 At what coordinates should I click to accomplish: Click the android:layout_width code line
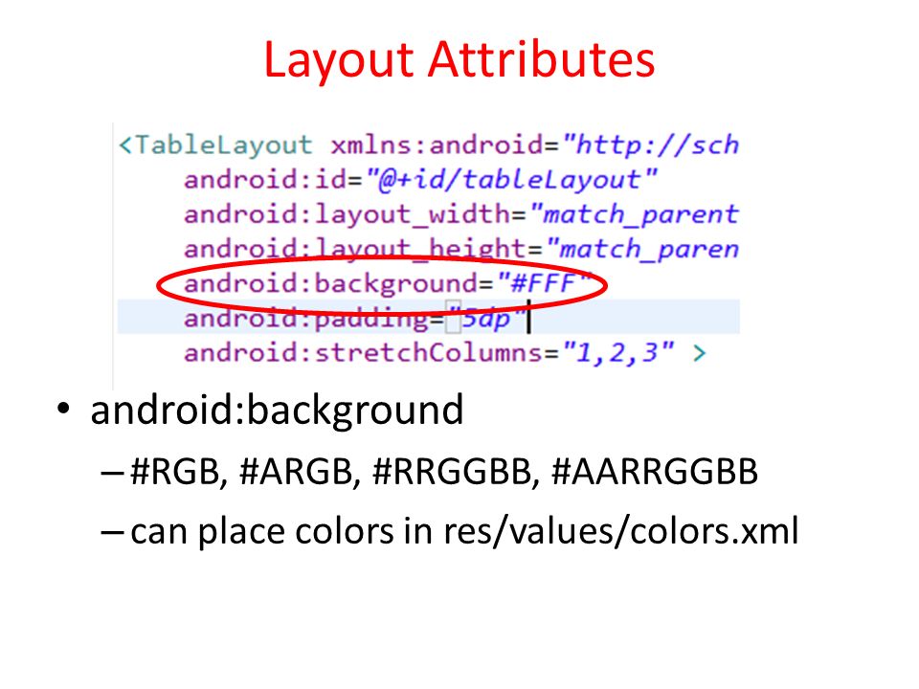[x=461, y=214]
